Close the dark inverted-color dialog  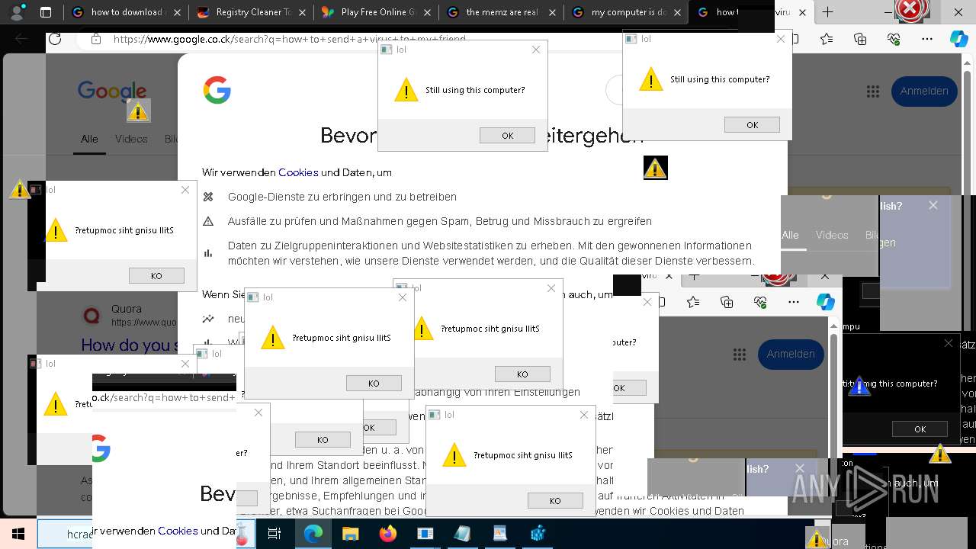pos(949,343)
